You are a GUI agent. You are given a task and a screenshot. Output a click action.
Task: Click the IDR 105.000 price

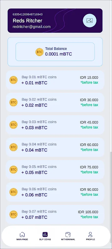tap(88, 212)
